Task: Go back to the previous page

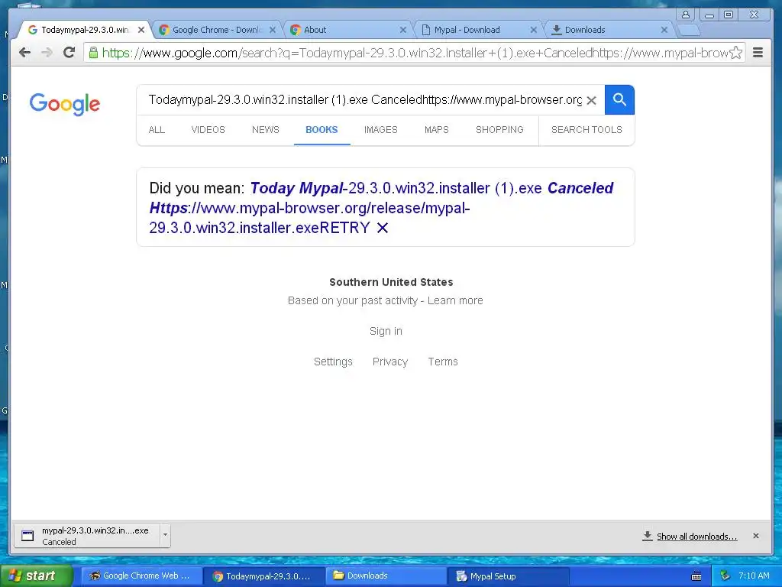Action: 24,53
